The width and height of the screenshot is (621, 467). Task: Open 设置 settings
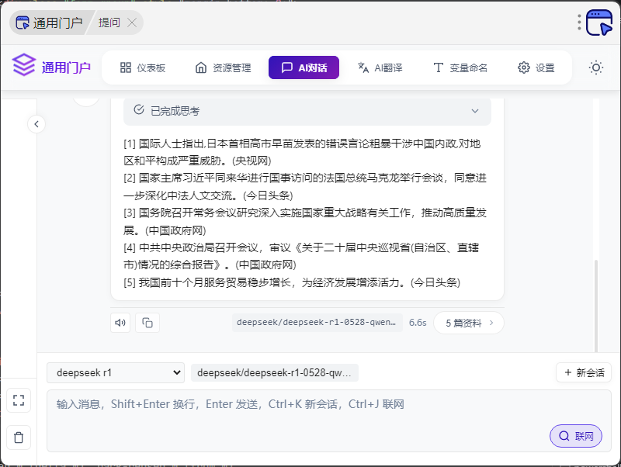(536, 67)
